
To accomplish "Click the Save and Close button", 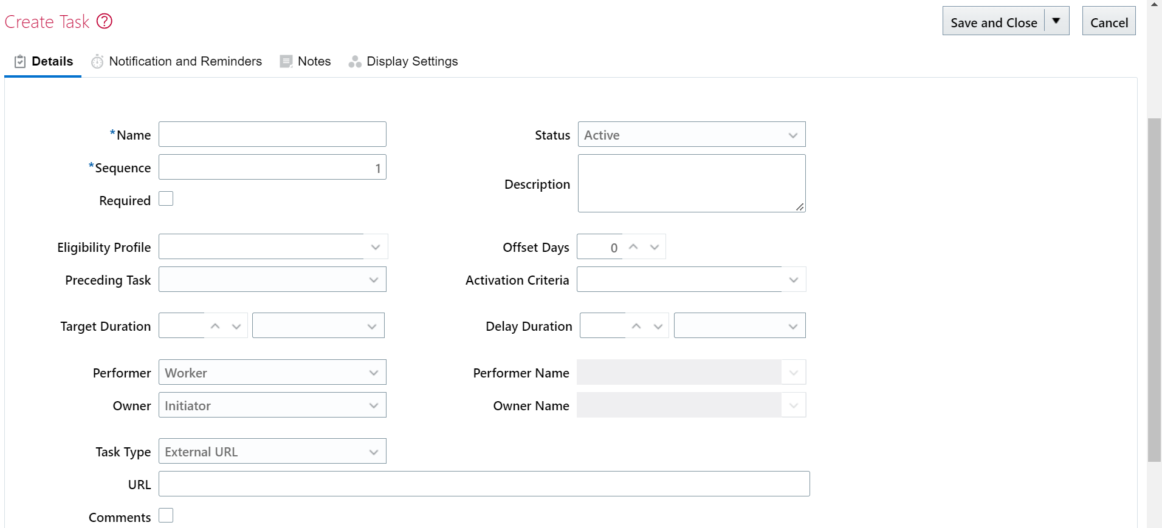I will pyautogui.click(x=994, y=21).
